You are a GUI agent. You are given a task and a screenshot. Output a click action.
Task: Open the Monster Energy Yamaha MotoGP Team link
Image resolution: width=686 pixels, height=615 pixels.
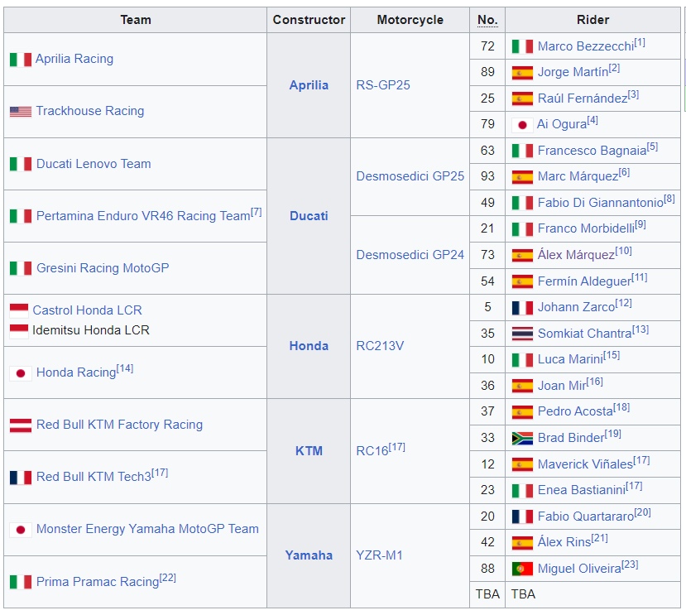pos(147,529)
